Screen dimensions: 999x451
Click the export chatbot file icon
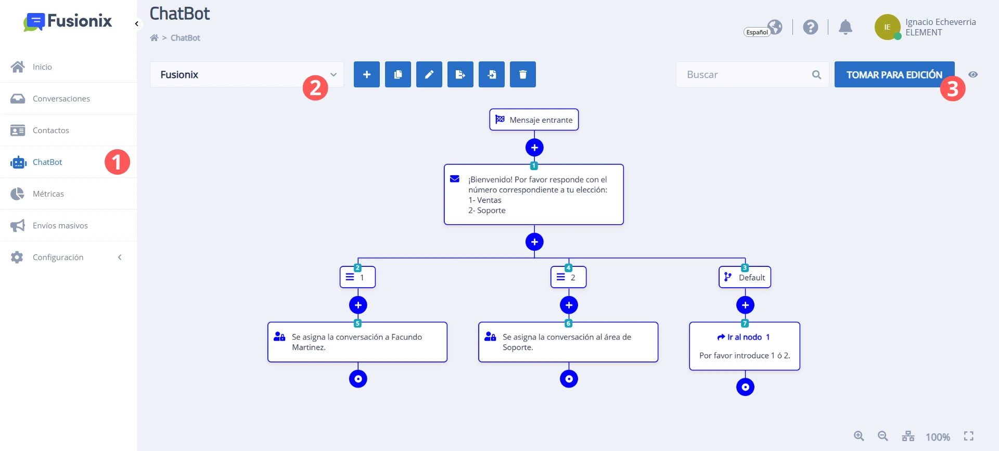[460, 74]
